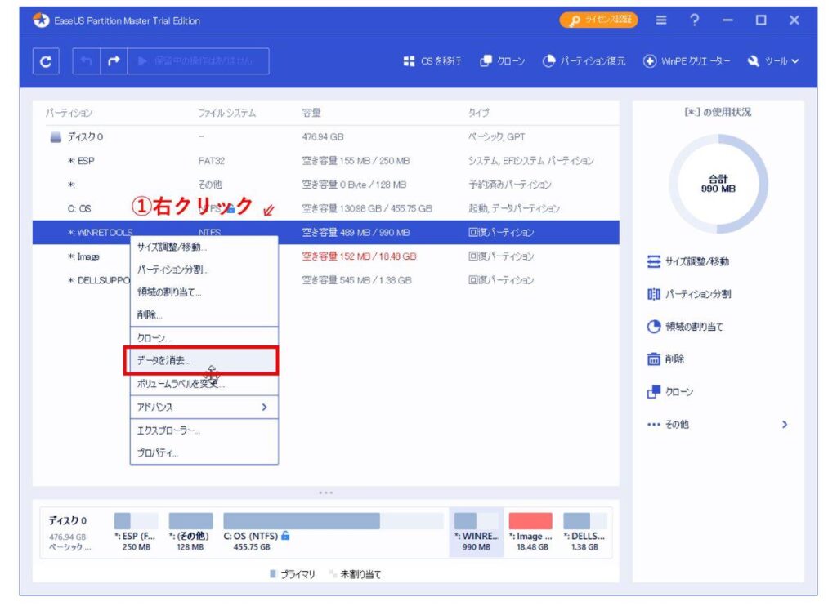Click 空き容量 152 MB / 18.48 GB cell
Image resolution: width=837 pixels, height=615 pixels.
pos(360,256)
